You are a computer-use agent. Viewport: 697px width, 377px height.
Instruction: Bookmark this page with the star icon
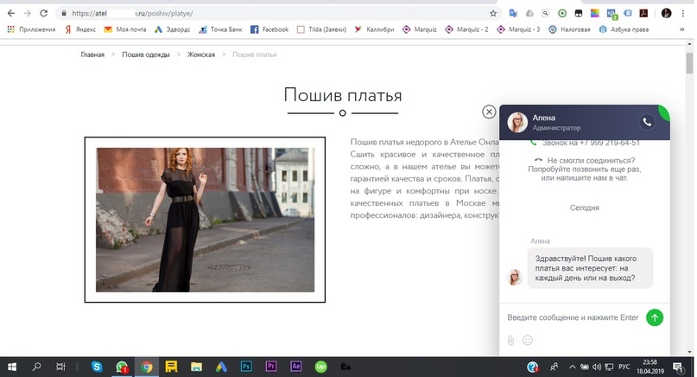pos(493,13)
